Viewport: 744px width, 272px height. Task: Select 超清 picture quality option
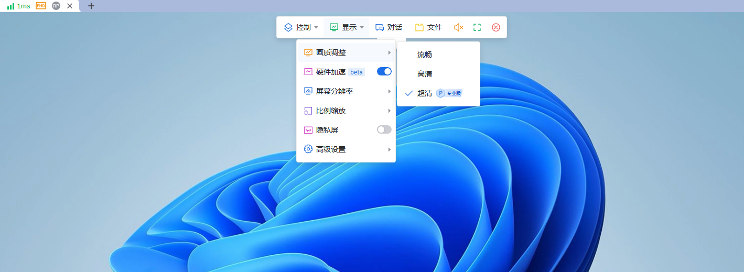coord(438,93)
